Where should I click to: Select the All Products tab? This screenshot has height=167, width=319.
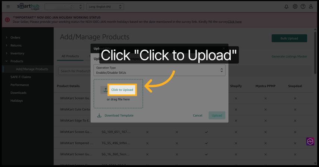pyautogui.click(x=70, y=56)
